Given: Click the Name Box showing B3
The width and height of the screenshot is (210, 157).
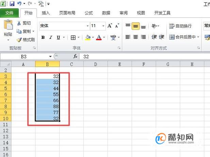Looking at the screenshot, I should tap(24, 57).
